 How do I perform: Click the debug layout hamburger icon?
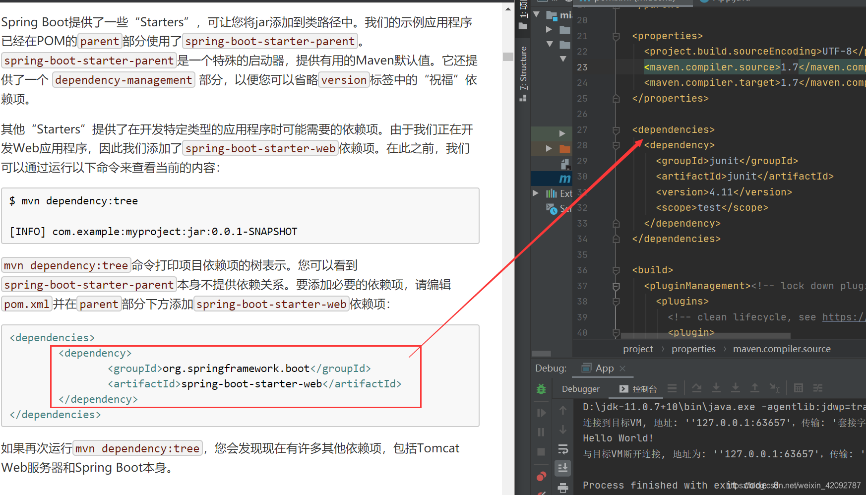click(672, 388)
